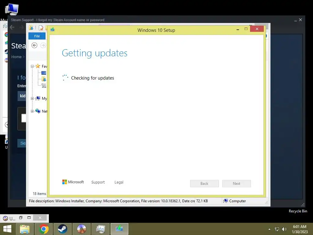Select the My Computer icon in navigation pane

pyautogui.click(x=38, y=98)
